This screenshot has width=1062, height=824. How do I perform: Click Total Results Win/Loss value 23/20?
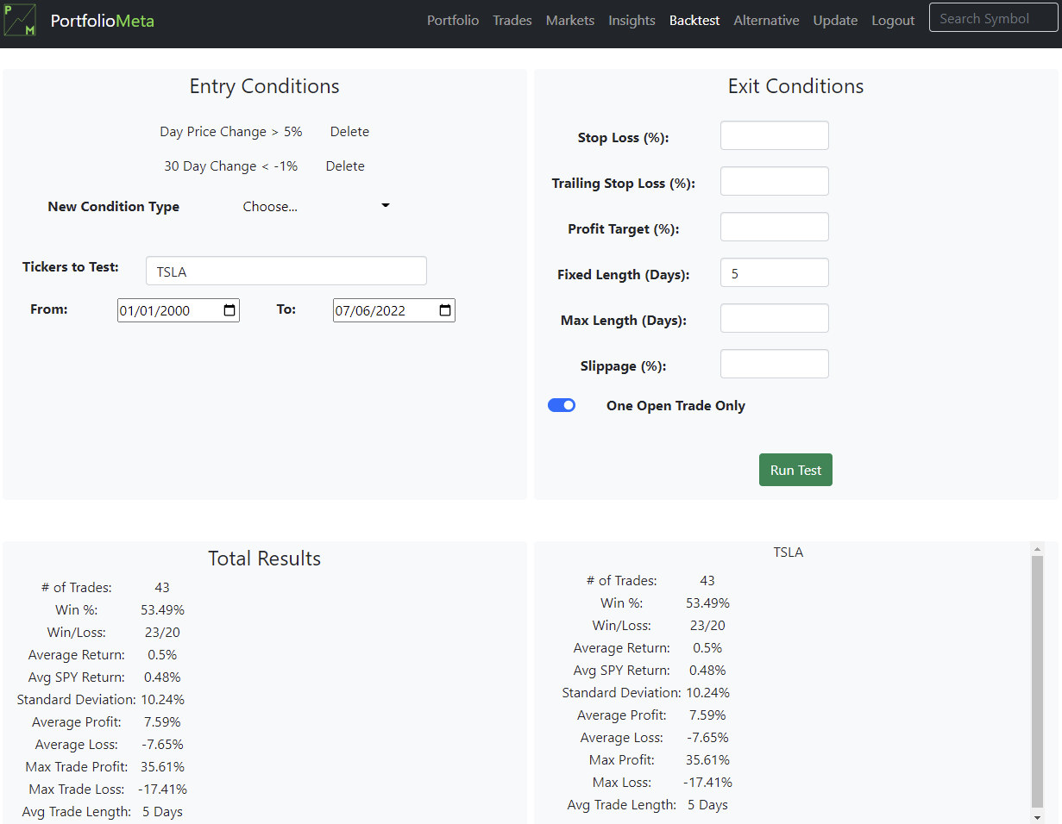(x=162, y=633)
